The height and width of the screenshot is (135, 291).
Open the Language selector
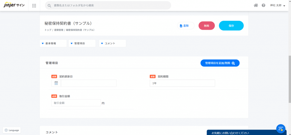click(12, 130)
